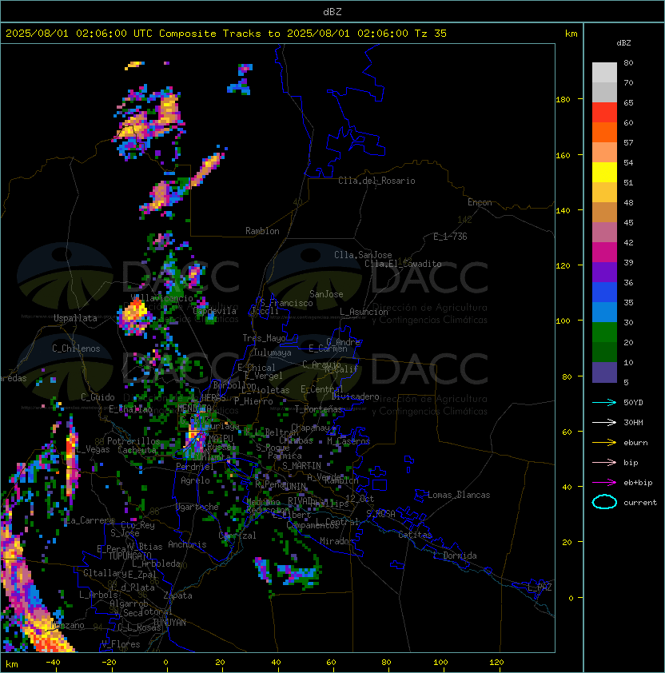Click the cyan 50YD arrow in legend
This screenshot has height=673, width=665.
[x=604, y=403]
